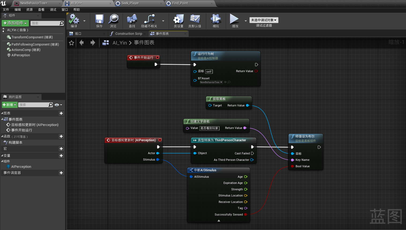Expand the Add Component (添加组件) dropdown
Screen dimensions: 406x230
click(15, 23)
